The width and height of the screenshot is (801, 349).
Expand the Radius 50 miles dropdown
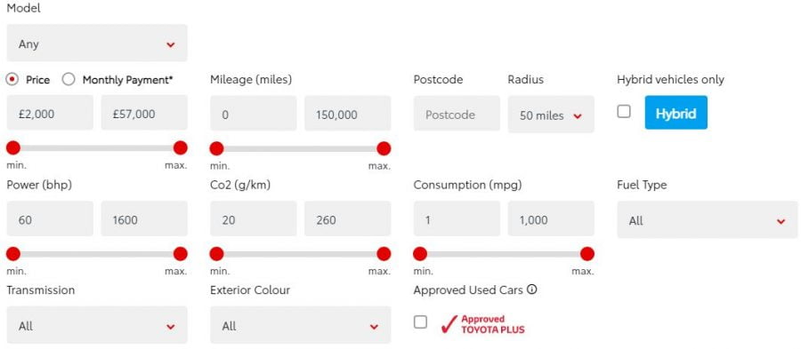coord(551,115)
